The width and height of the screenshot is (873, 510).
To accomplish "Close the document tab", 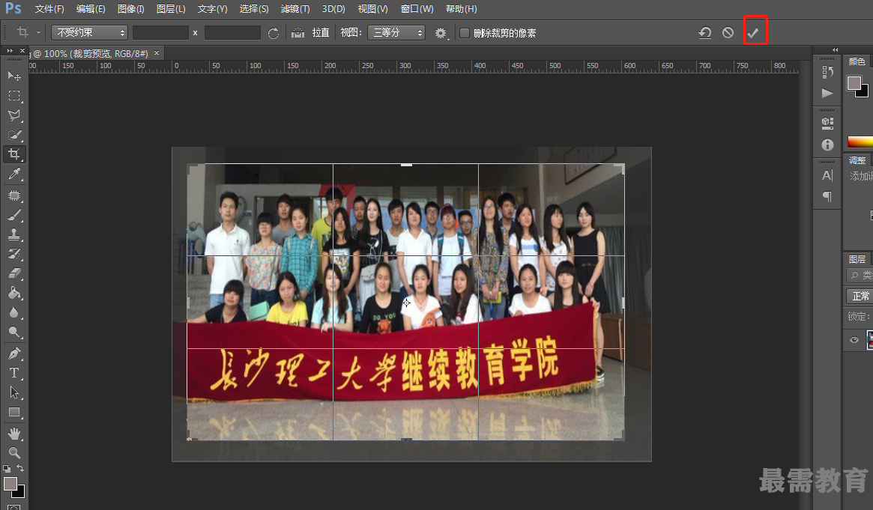I will click(157, 53).
